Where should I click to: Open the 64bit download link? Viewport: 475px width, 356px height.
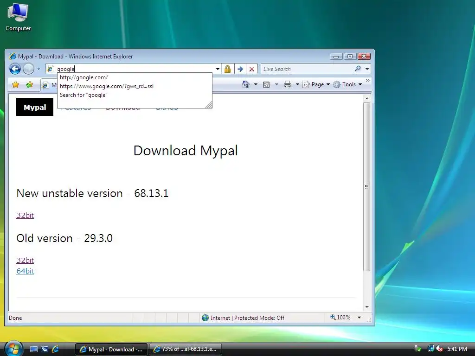click(25, 271)
